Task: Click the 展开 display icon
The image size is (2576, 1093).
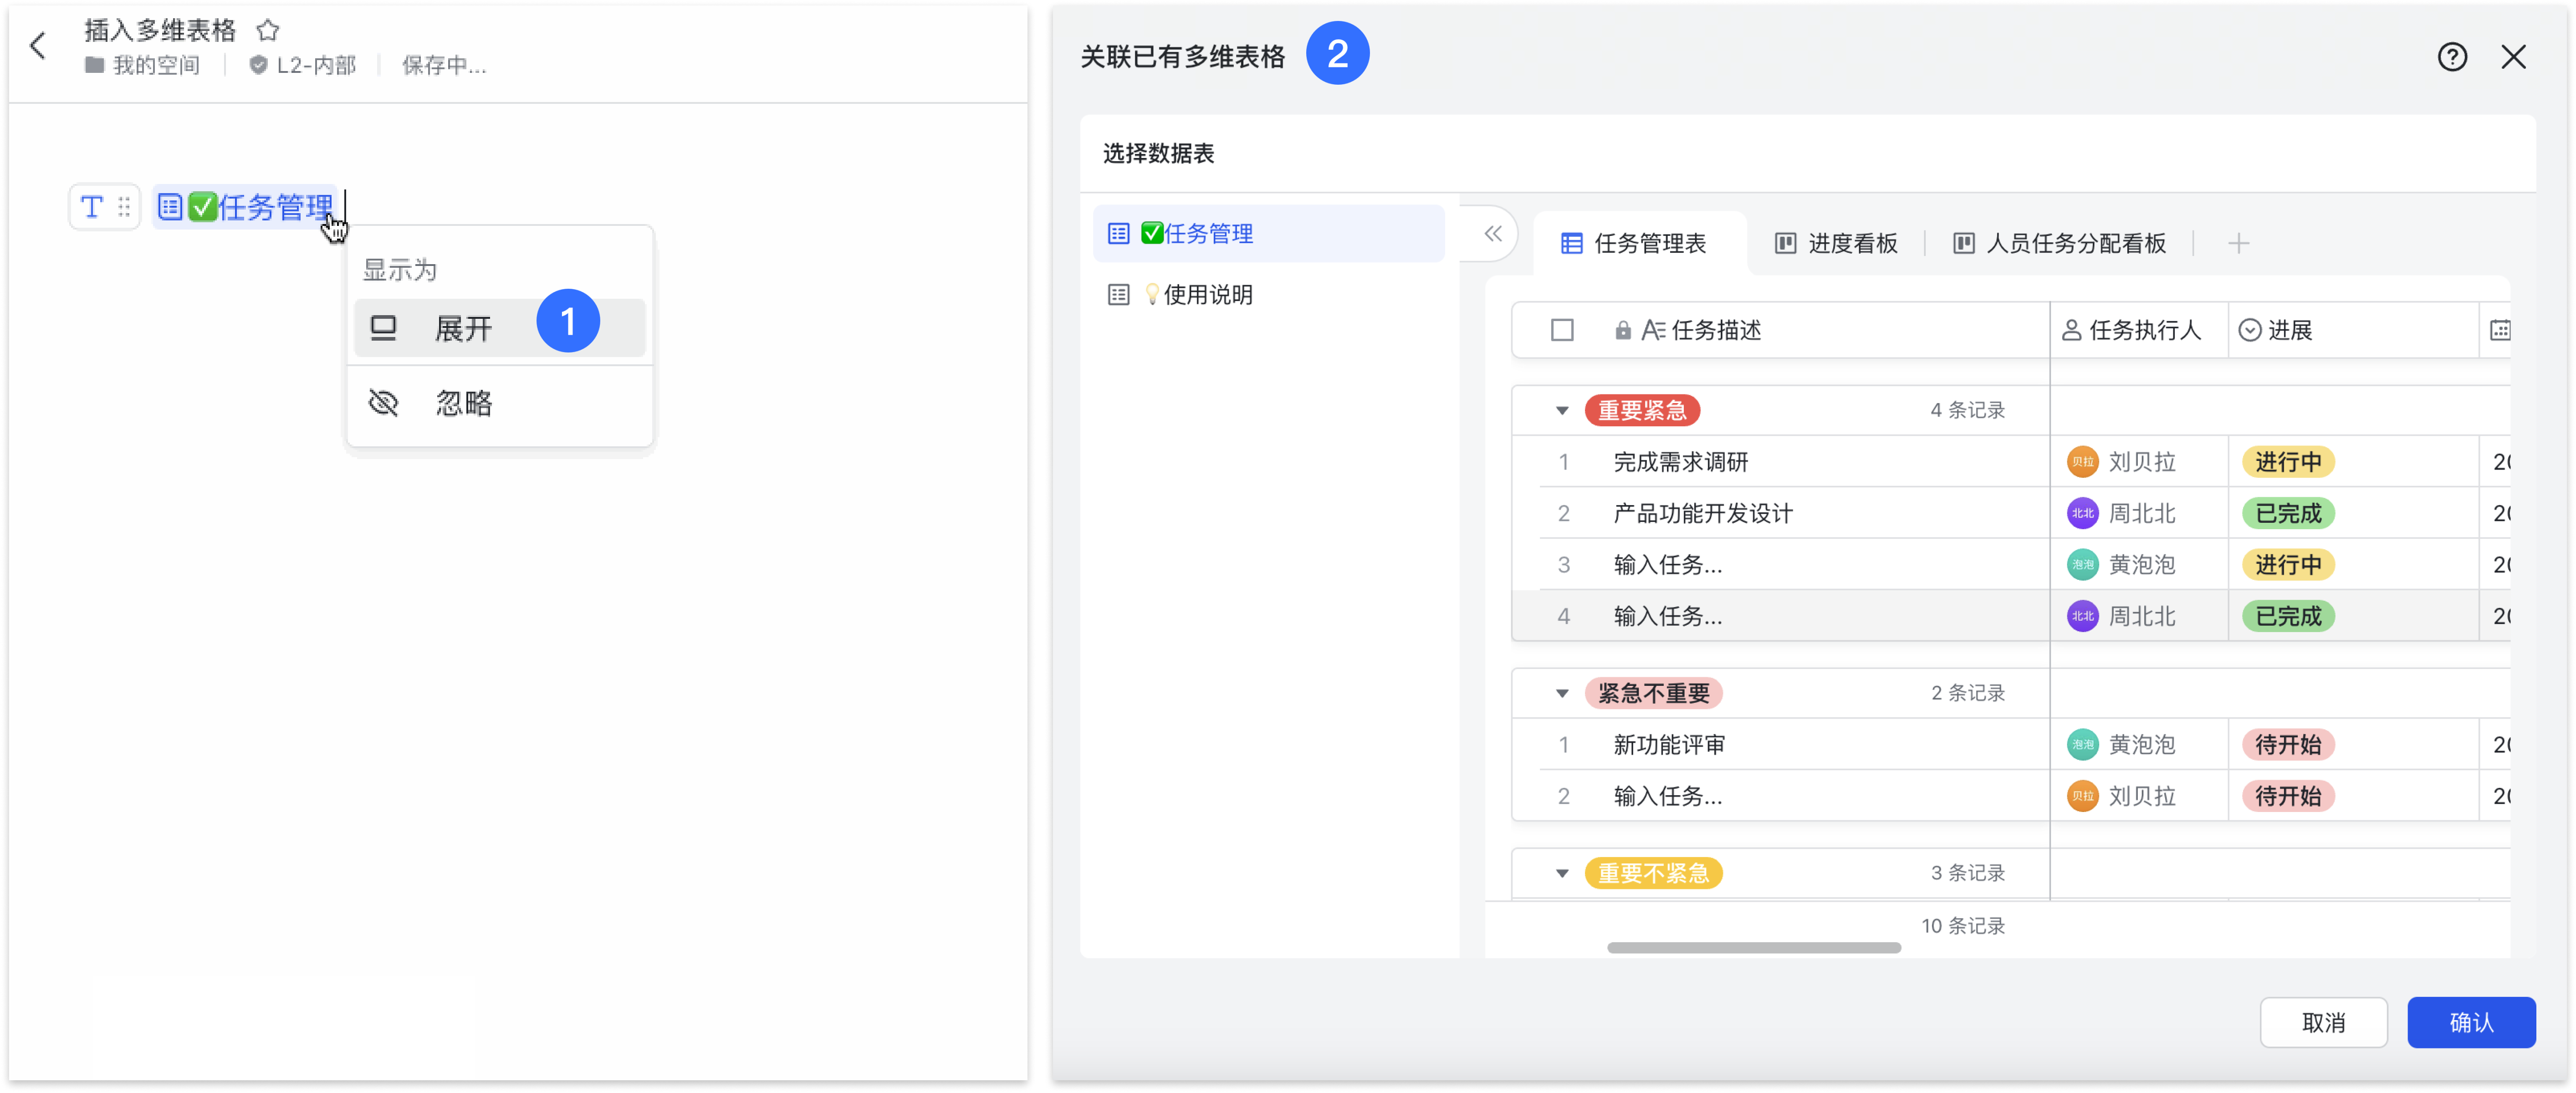Action: [x=384, y=328]
